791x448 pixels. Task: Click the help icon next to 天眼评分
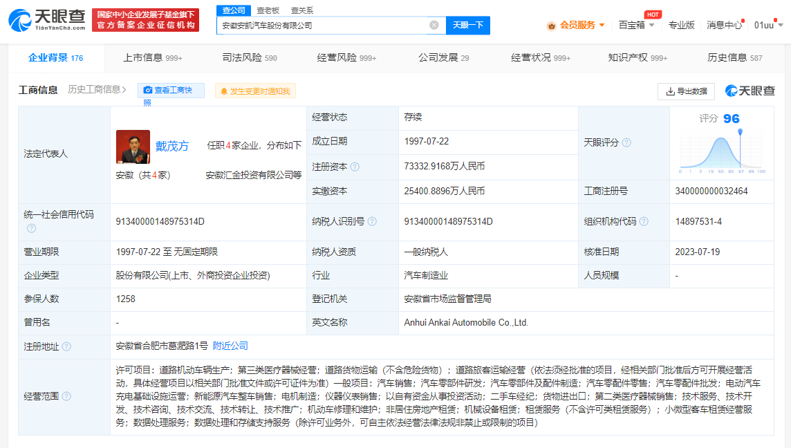click(x=626, y=142)
